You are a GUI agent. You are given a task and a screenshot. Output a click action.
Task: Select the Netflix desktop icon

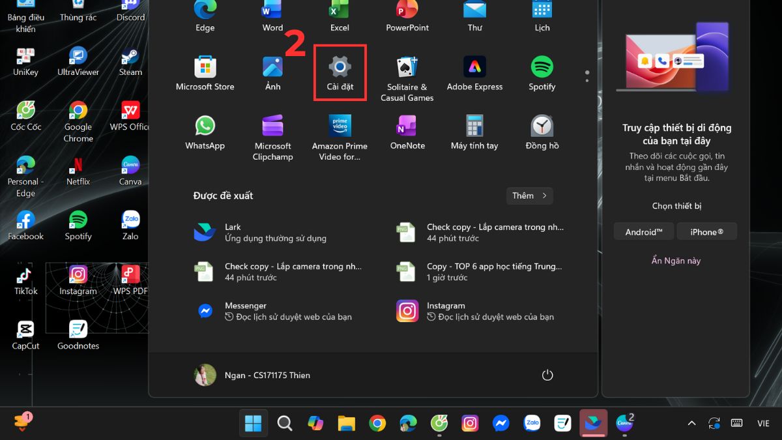(78, 171)
